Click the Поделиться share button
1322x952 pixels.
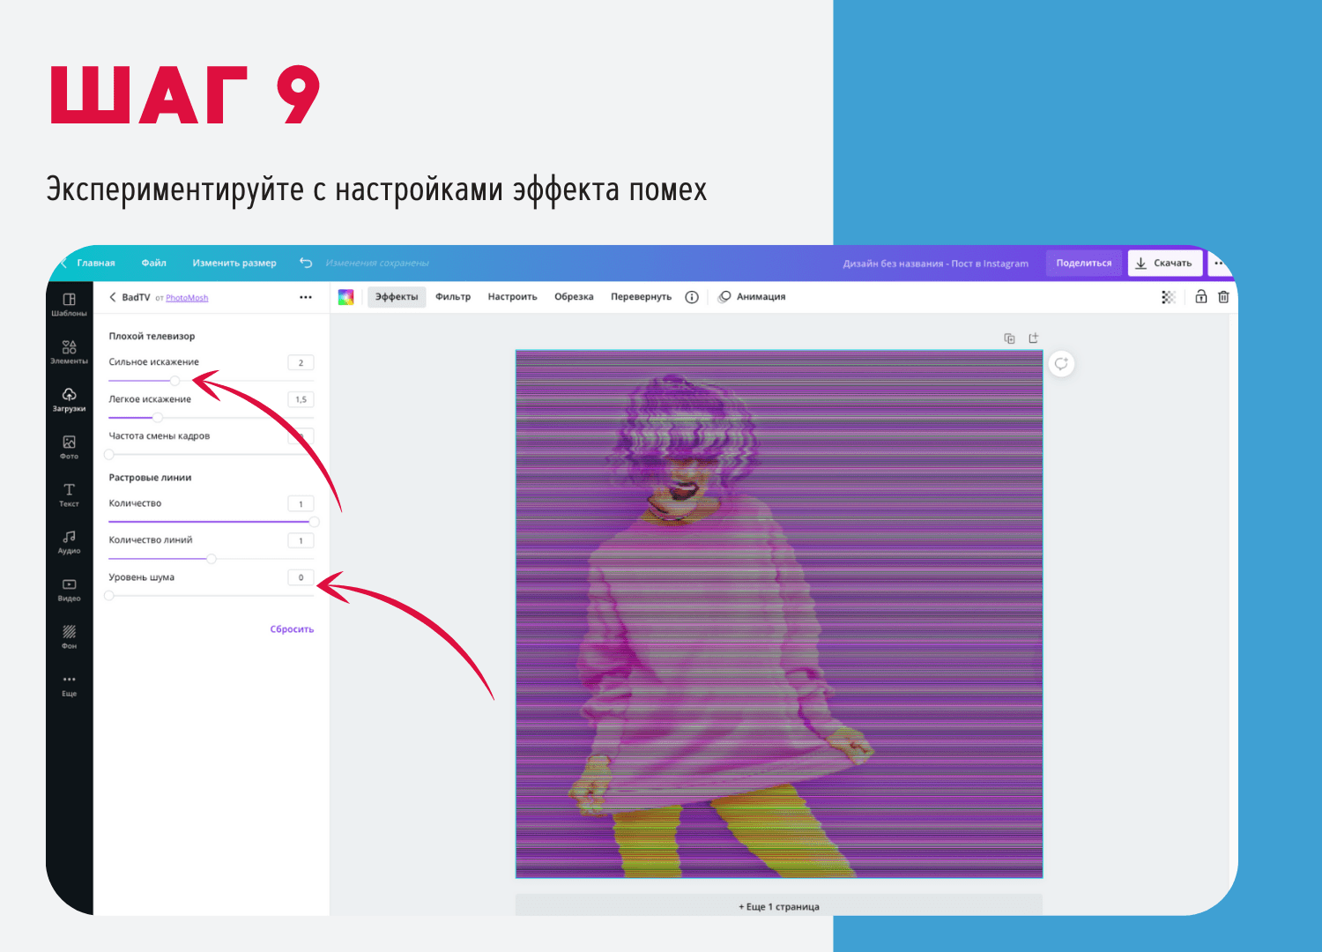click(1083, 263)
